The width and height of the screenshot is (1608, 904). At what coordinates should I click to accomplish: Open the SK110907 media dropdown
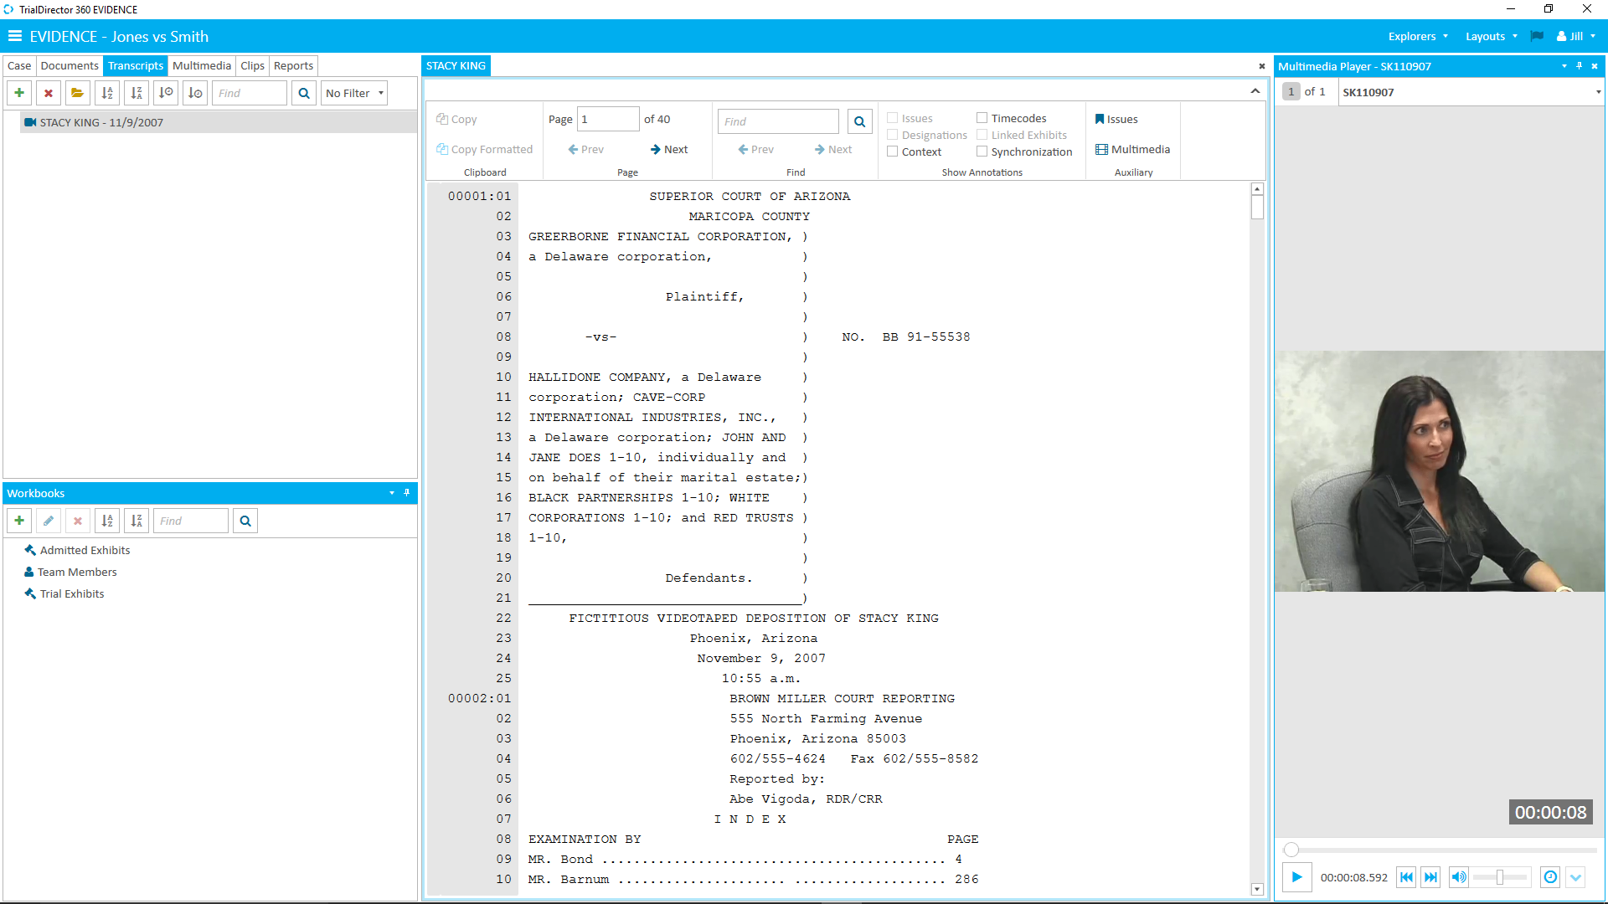point(1598,92)
